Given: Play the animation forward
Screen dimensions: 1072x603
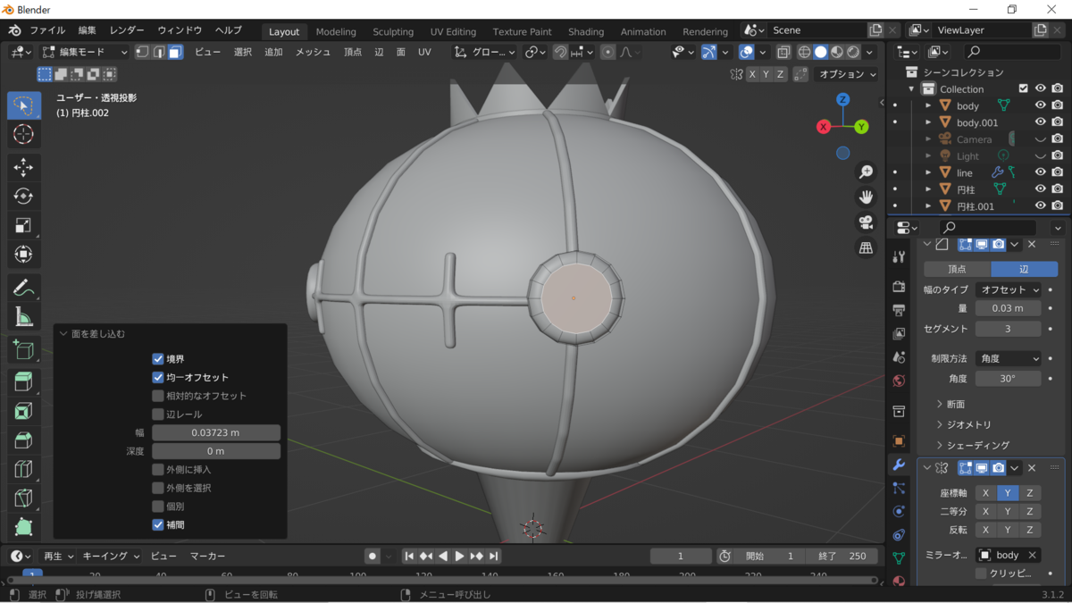Looking at the screenshot, I should click(460, 556).
